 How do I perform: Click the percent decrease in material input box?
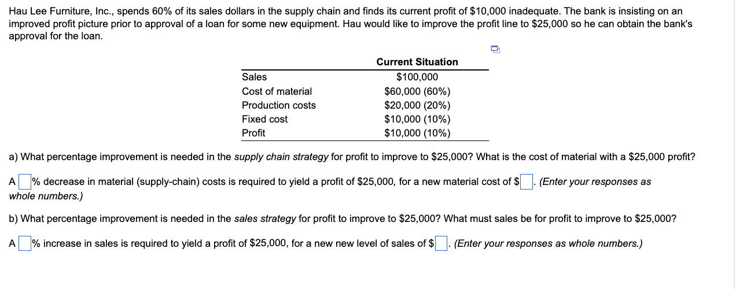pos(24,182)
